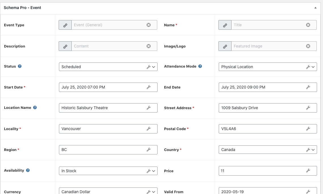323x194 pixels.
Task: Clear the Event (General) selection
Action: coord(148,25)
